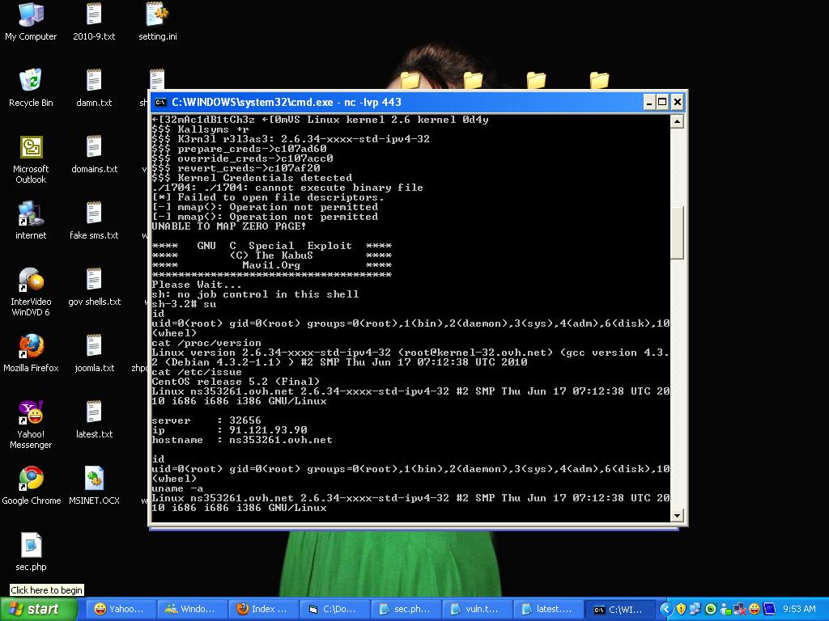This screenshot has height=621, width=829.
Task: Select the InterVideo WinDVD 6 shortcut
Action: (31, 293)
